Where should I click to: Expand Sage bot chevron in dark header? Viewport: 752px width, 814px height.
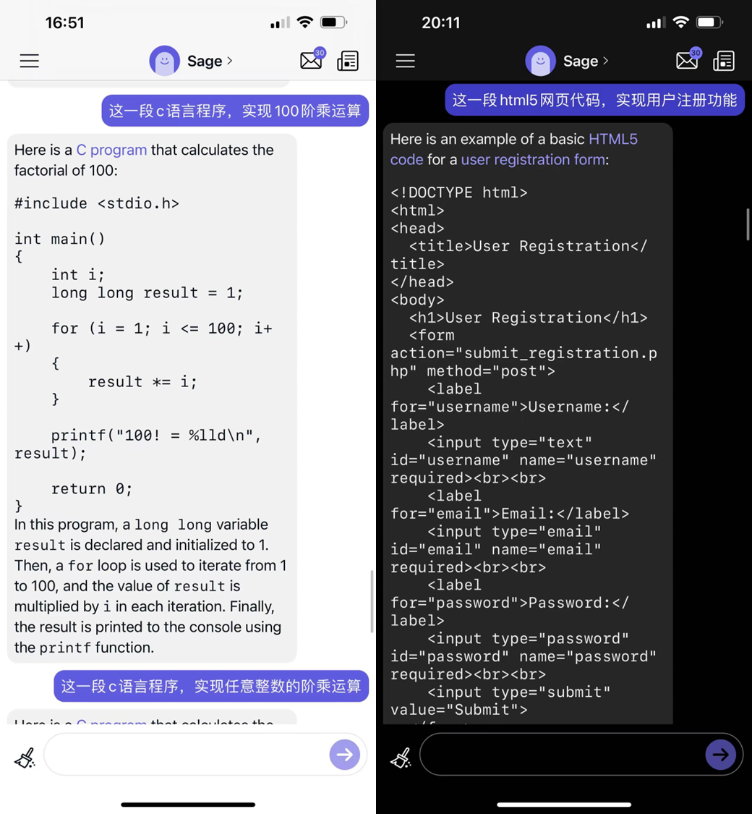tap(606, 61)
